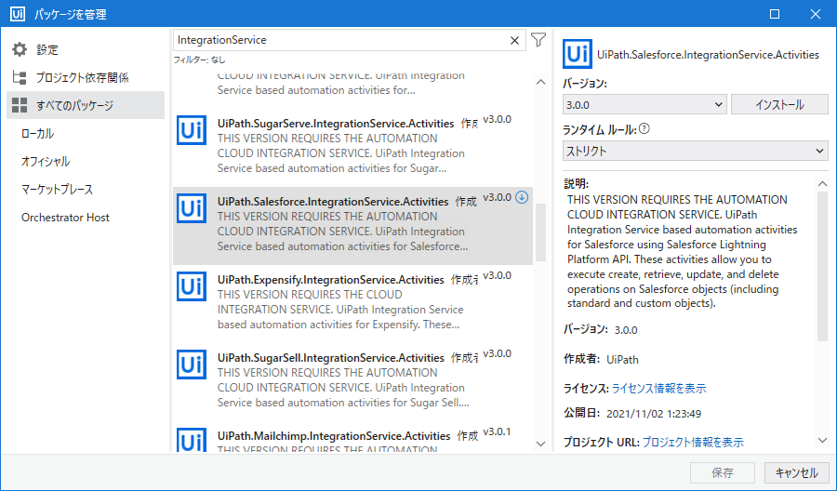Open the ストリクト runtime rule dropdown
837x491 pixels.
tap(695, 151)
